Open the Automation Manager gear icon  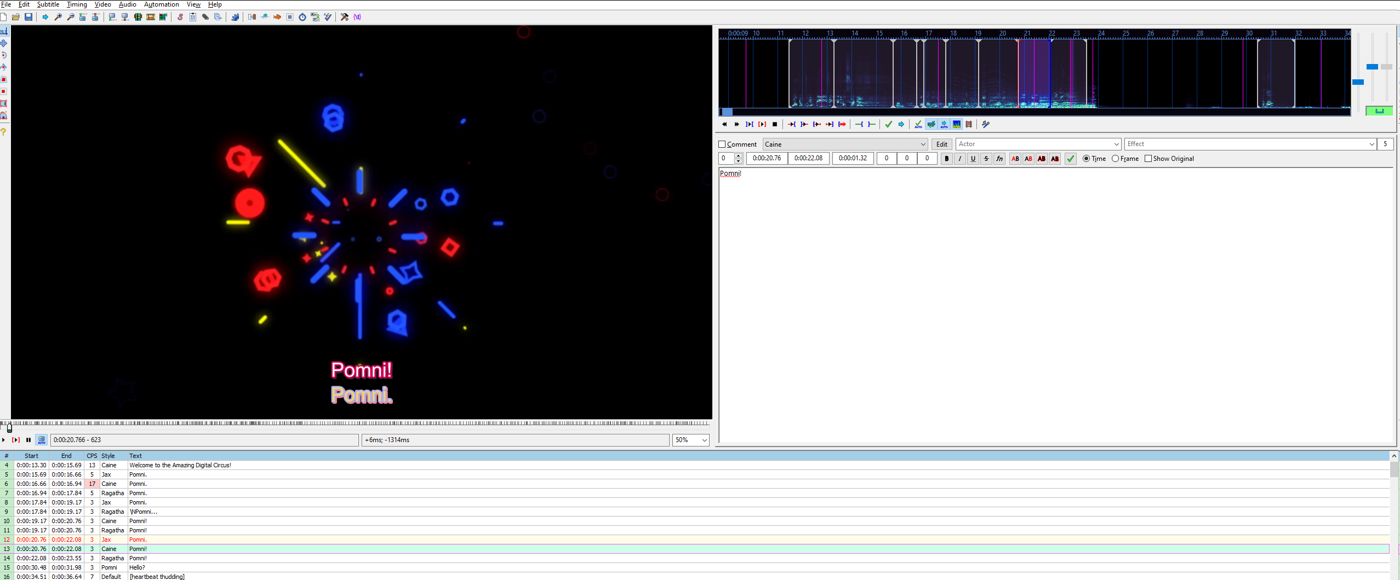235,17
